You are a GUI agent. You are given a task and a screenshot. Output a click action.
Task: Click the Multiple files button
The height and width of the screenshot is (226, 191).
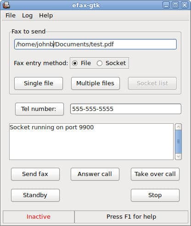tap(95, 83)
